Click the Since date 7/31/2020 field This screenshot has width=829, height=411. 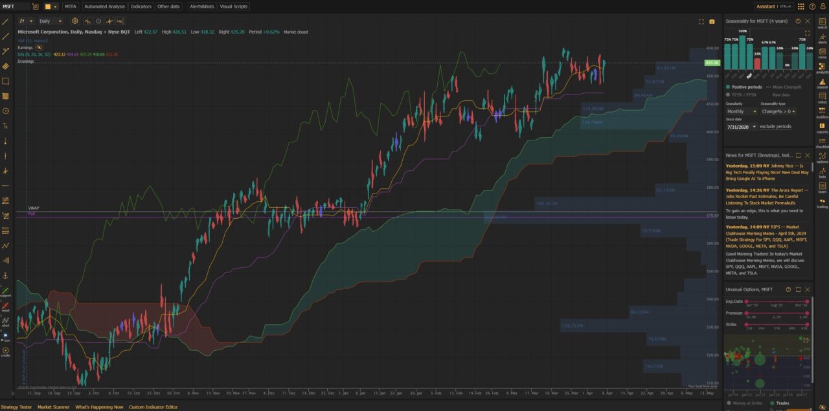point(738,126)
